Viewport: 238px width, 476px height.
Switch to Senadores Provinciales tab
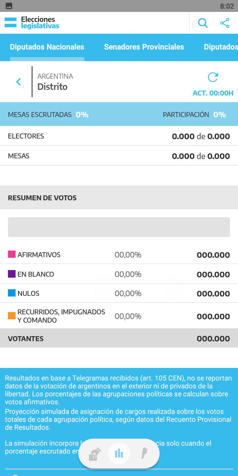click(x=144, y=47)
